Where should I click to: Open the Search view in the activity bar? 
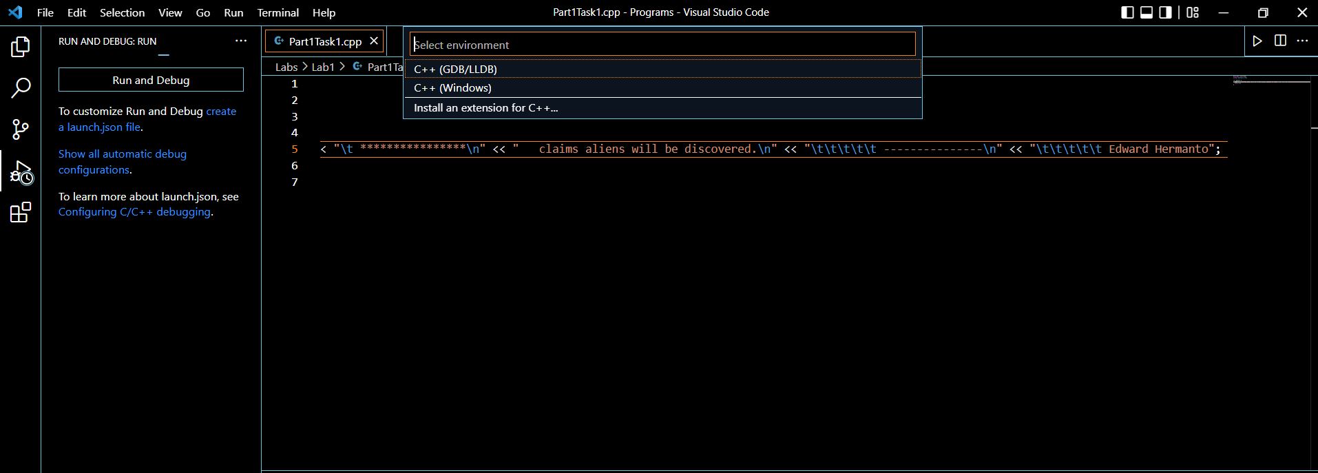pos(21,87)
